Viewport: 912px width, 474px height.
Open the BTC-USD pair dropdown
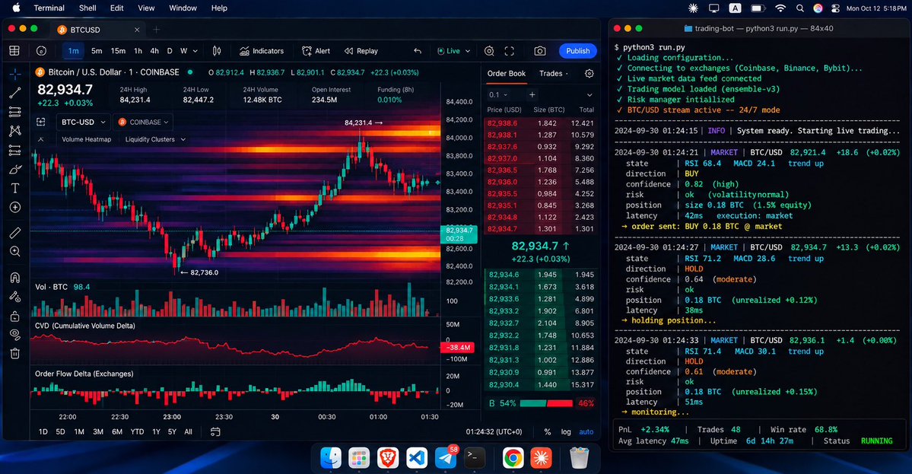point(83,122)
